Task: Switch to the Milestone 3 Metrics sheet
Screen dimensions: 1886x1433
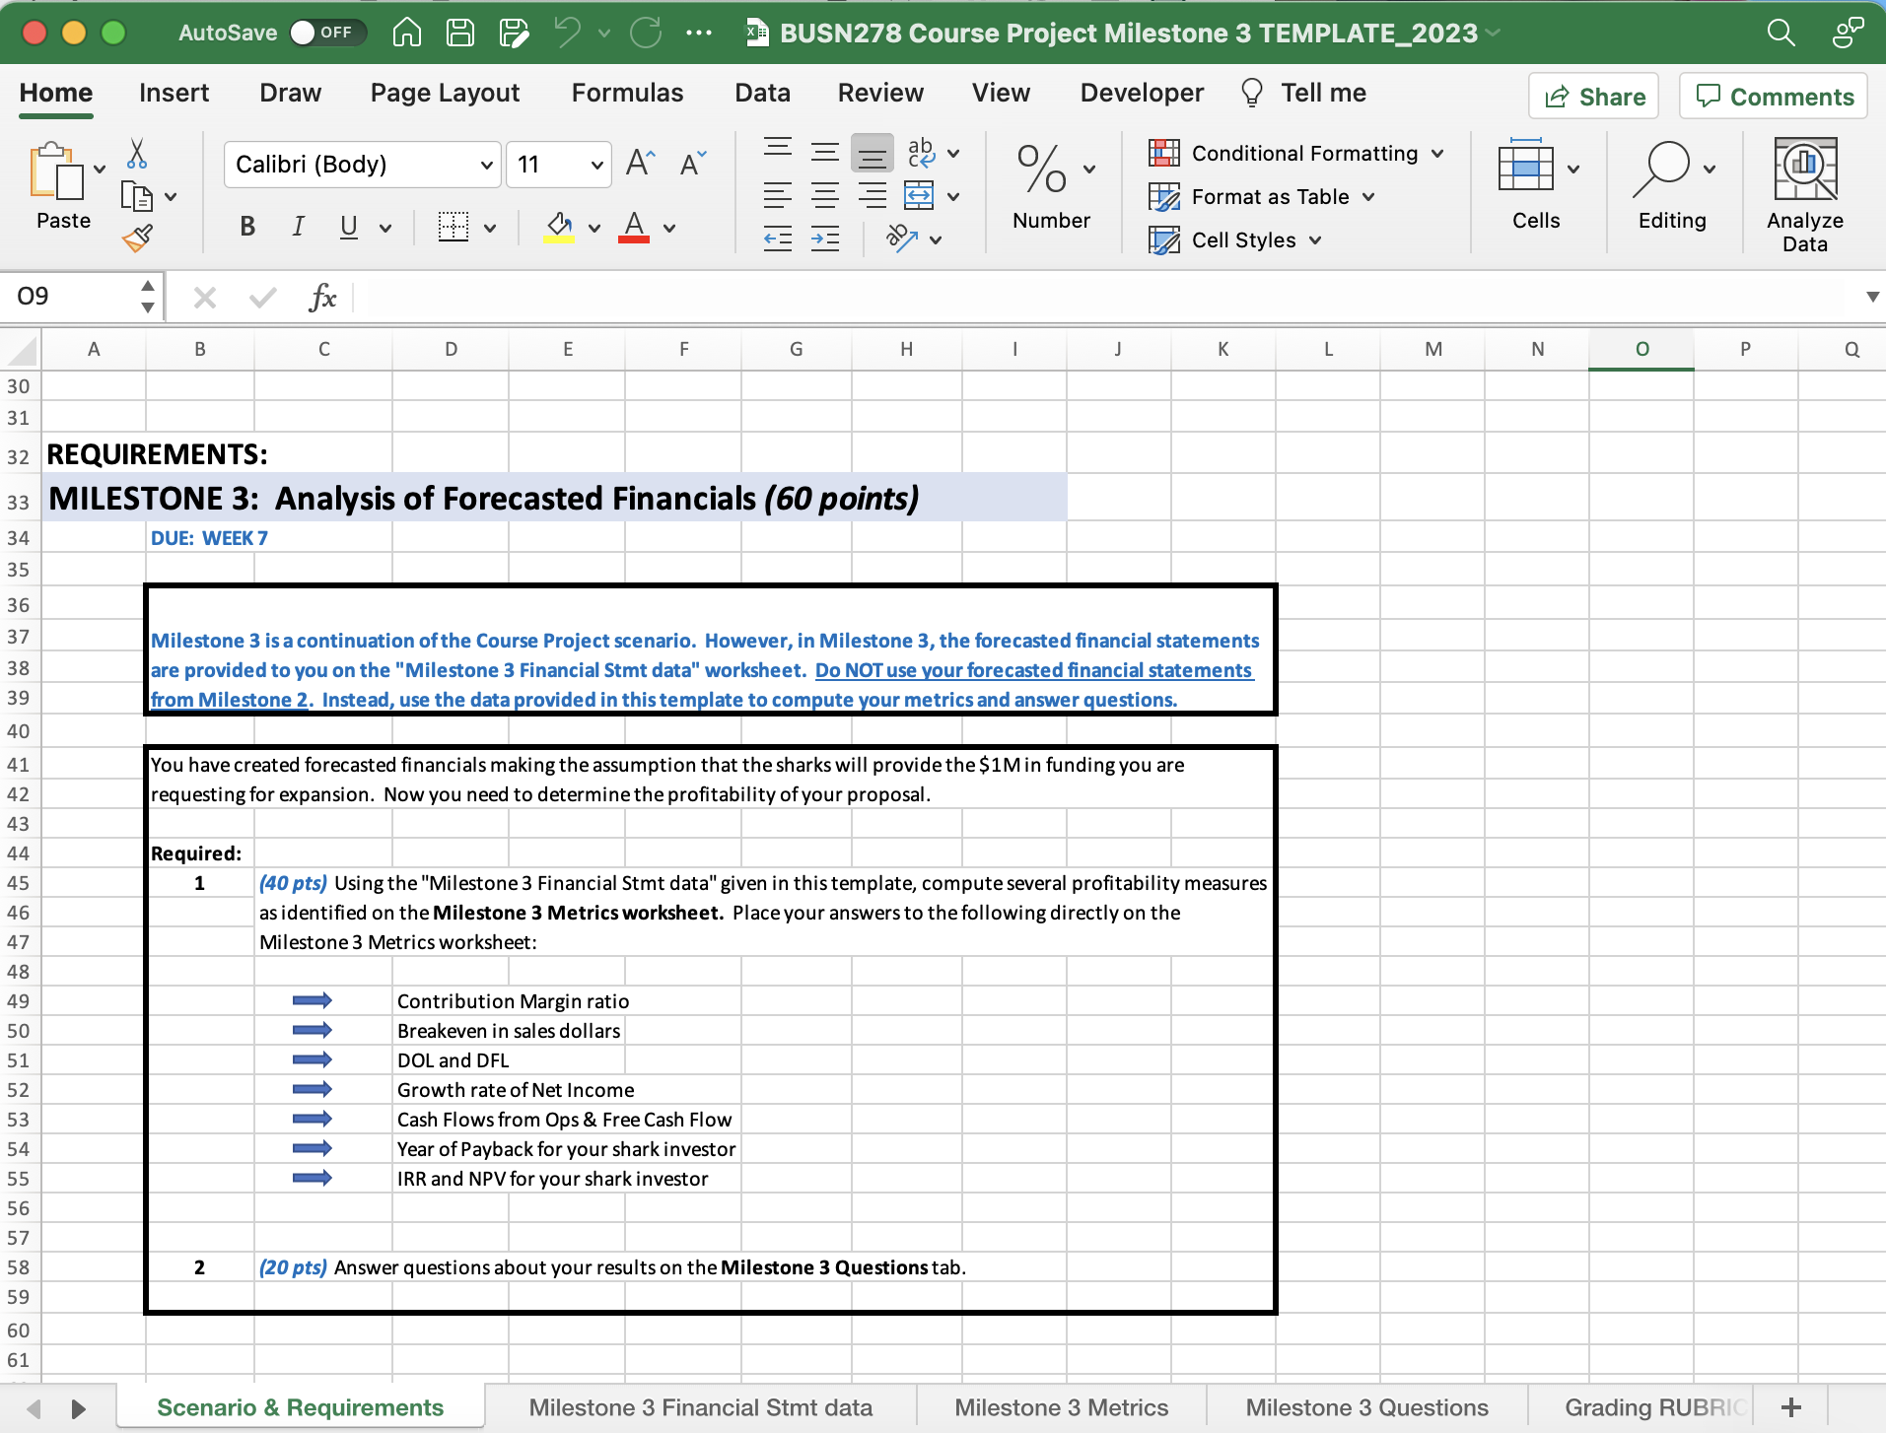Action: [1061, 1407]
